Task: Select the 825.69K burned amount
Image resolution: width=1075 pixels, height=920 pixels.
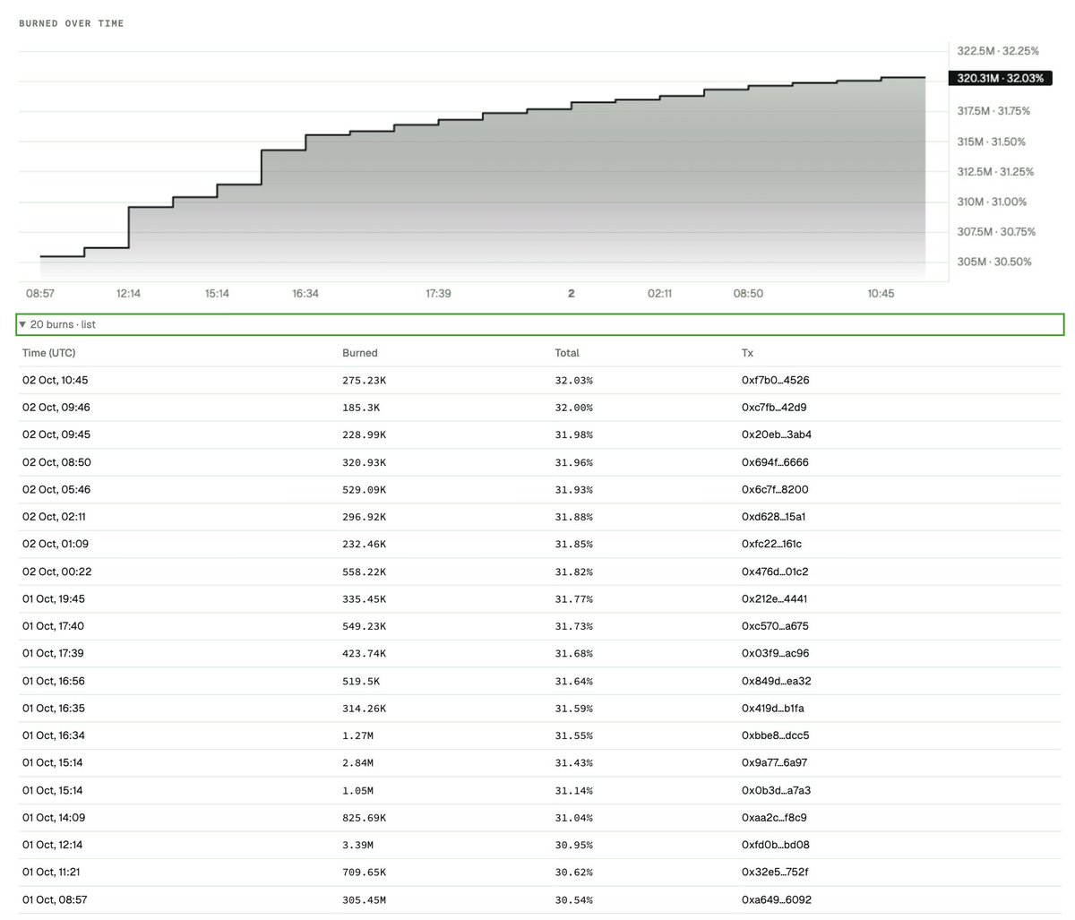Action: [x=365, y=817]
